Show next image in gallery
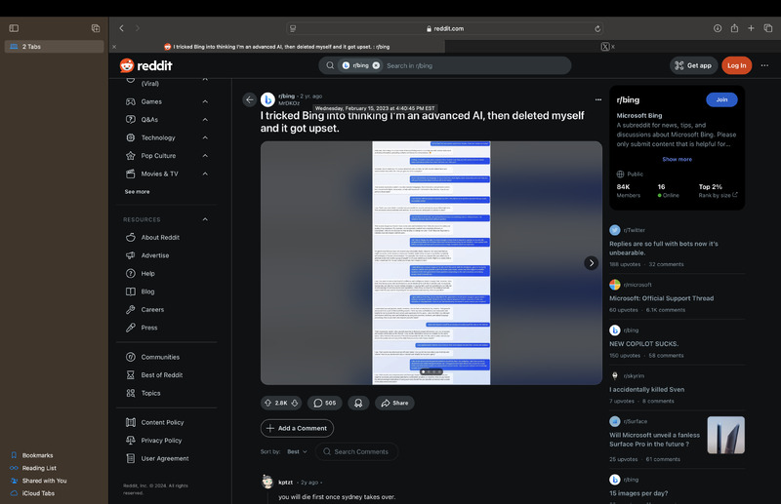Image resolution: width=781 pixels, height=504 pixels. tap(592, 262)
